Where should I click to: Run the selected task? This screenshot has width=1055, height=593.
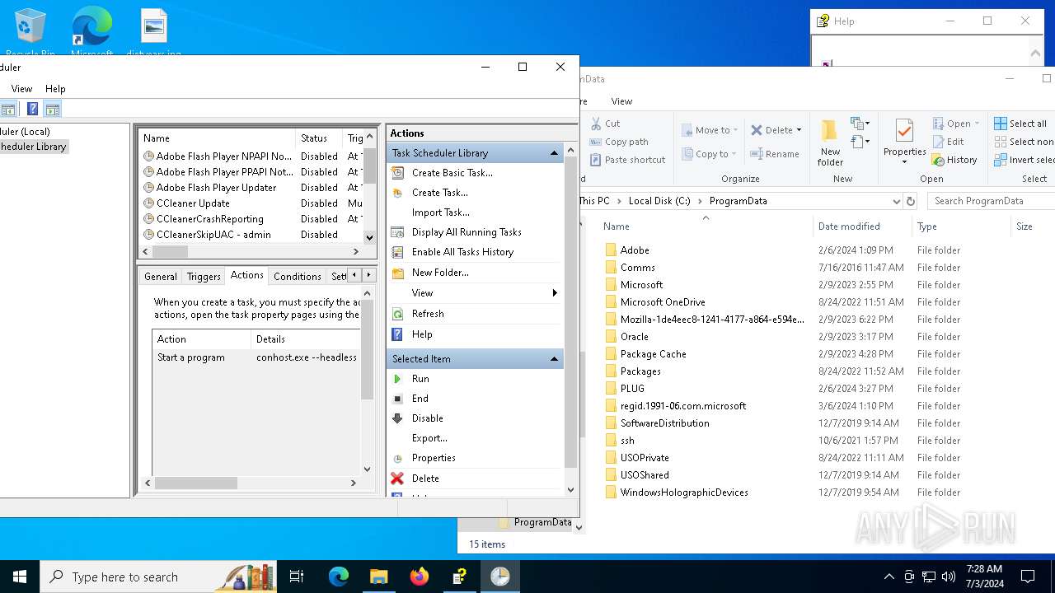tap(420, 379)
